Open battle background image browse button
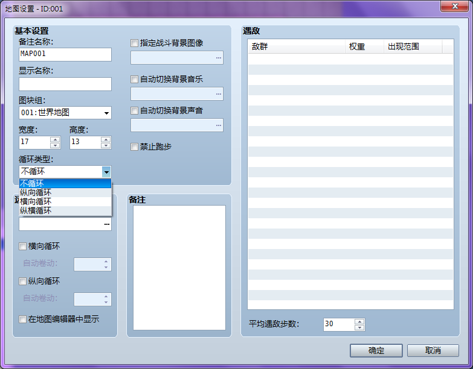Viewport: 473px width, 369px height. (x=219, y=57)
